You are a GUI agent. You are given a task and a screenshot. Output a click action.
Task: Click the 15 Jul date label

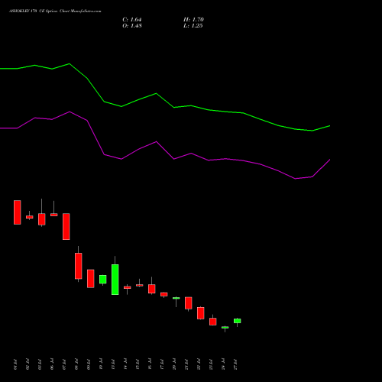pos(138,364)
